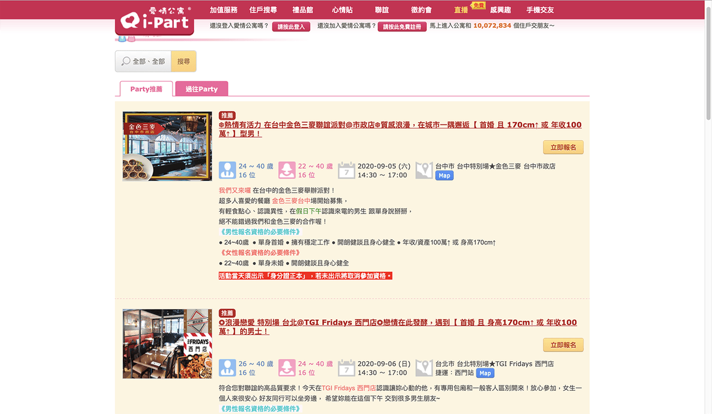Select the 捷運：西門站 text
The height and width of the screenshot is (414, 712).
click(x=454, y=373)
